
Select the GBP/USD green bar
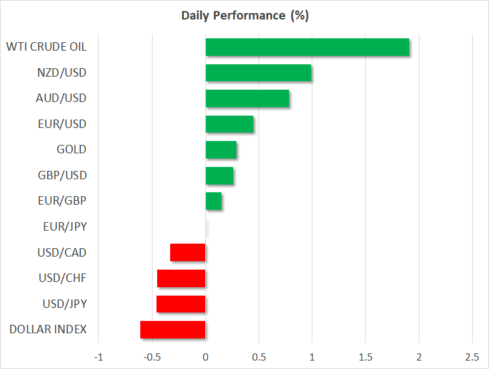click(219, 175)
